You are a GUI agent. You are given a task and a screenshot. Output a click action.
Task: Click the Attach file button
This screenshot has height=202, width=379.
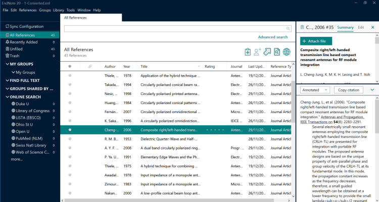[x=316, y=41]
